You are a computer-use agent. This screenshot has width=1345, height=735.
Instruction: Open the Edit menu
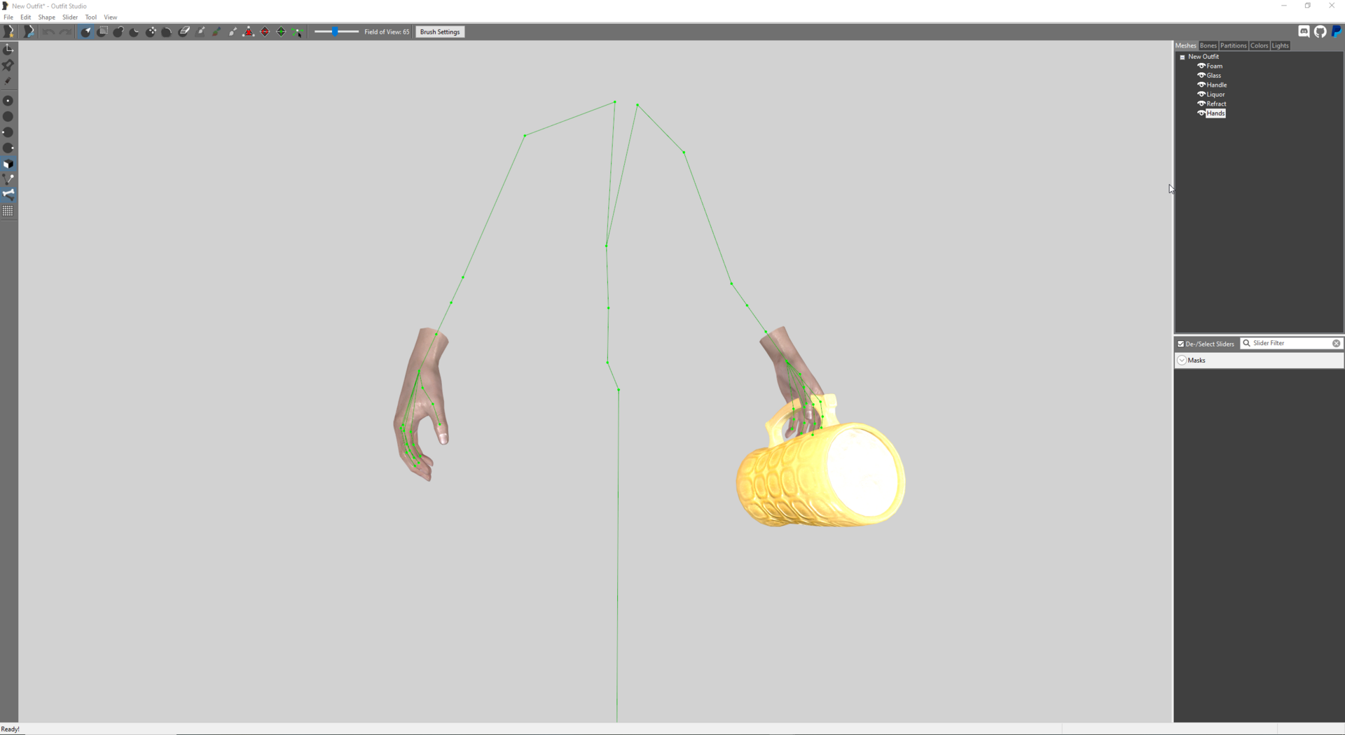tap(26, 17)
